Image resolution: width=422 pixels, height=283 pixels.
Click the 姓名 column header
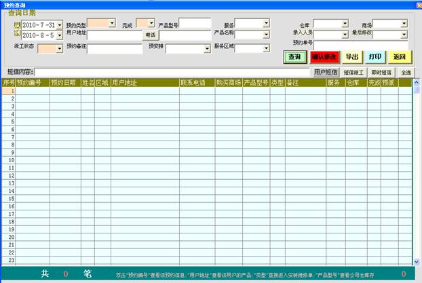click(x=88, y=83)
